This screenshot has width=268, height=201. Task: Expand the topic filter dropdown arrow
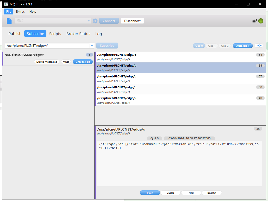tap(92, 46)
